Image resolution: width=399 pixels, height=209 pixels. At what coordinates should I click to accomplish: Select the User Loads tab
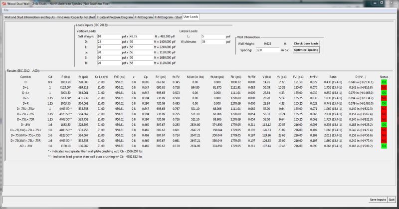[191, 16]
